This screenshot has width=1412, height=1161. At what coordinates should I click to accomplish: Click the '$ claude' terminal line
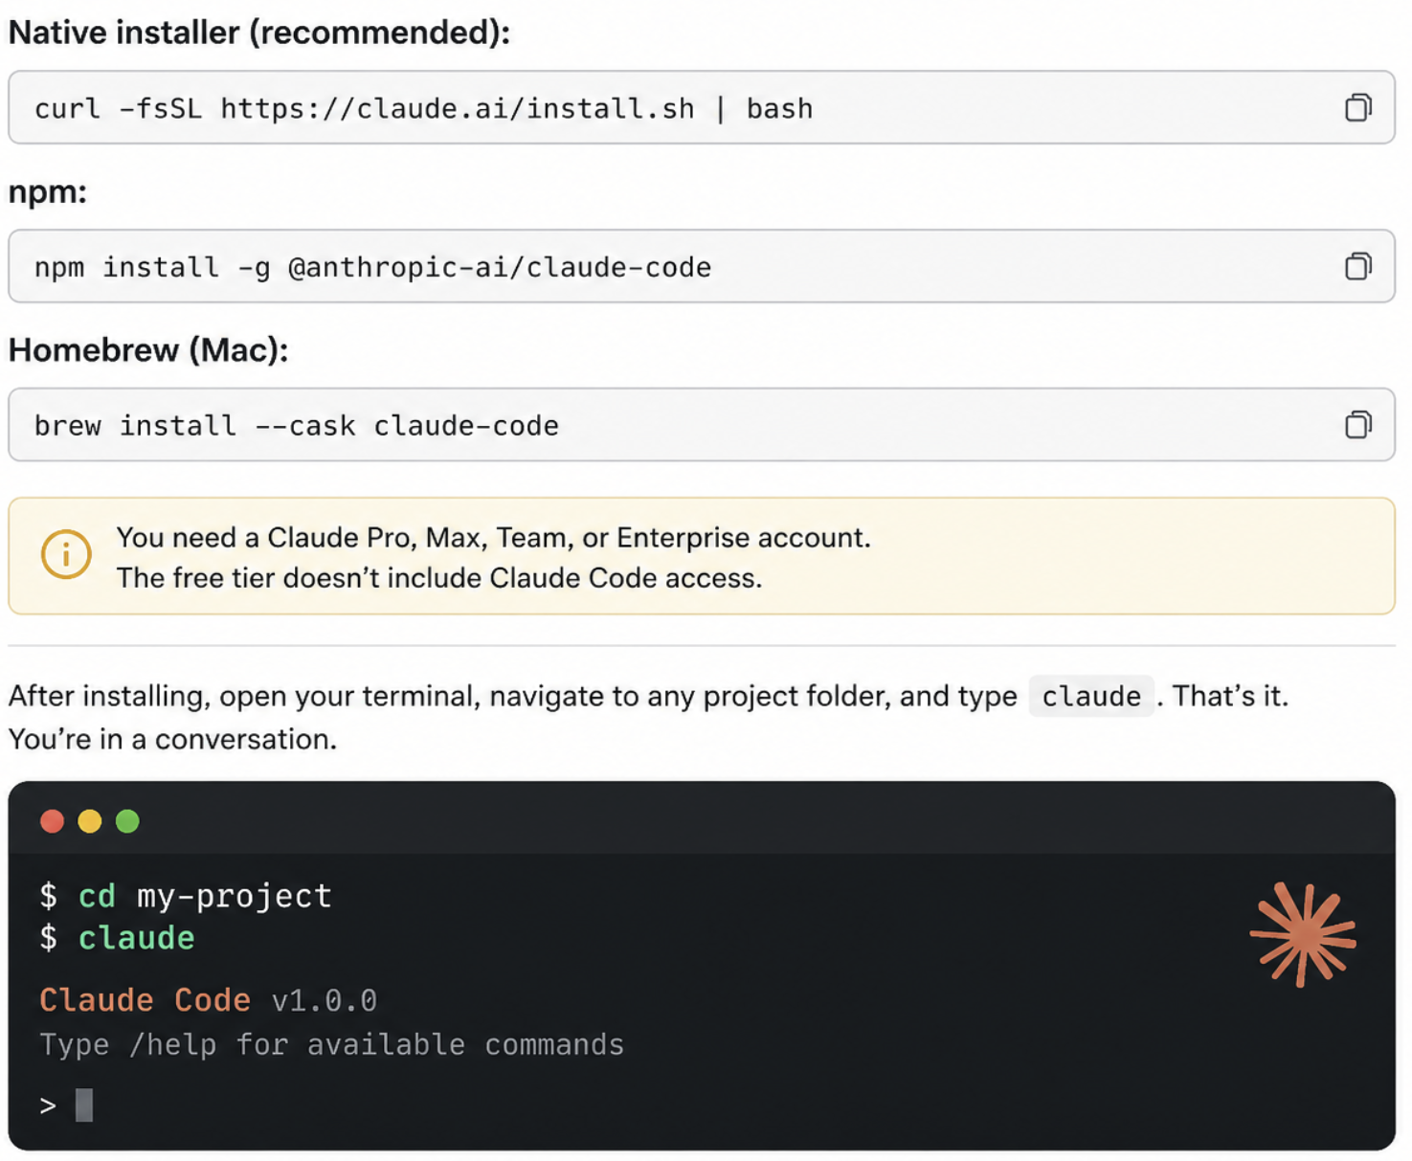117,938
